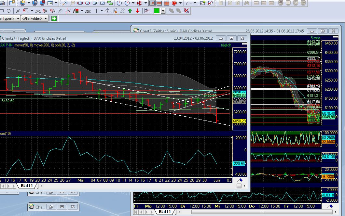Select the ABC text annotation tool

[x=88, y=11]
